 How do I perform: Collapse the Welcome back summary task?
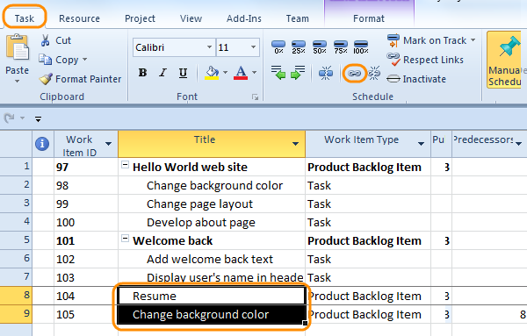click(x=125, y=239)
